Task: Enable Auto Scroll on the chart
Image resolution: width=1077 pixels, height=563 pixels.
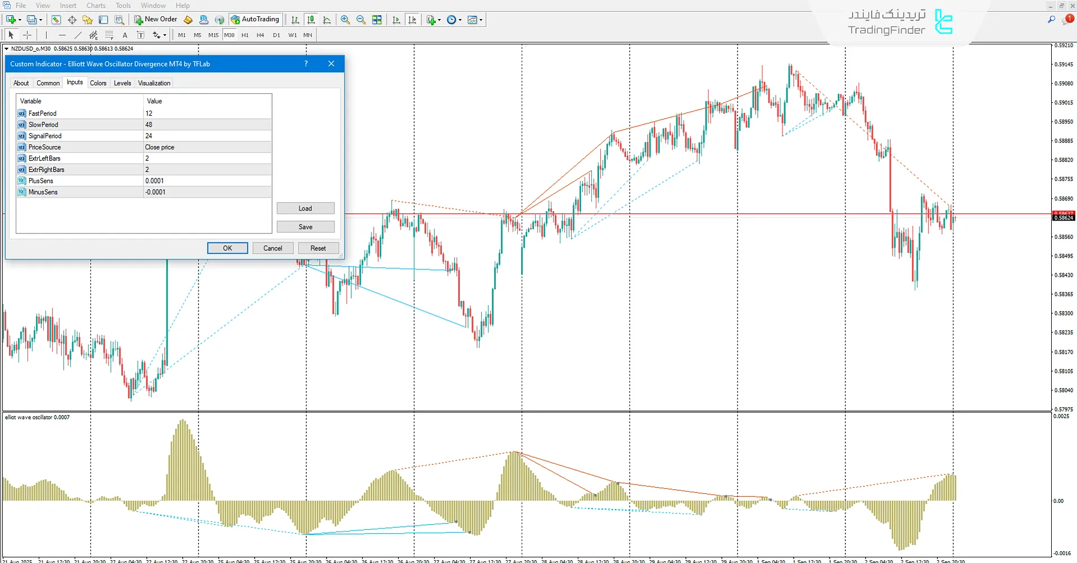Action: pos(396,20)
